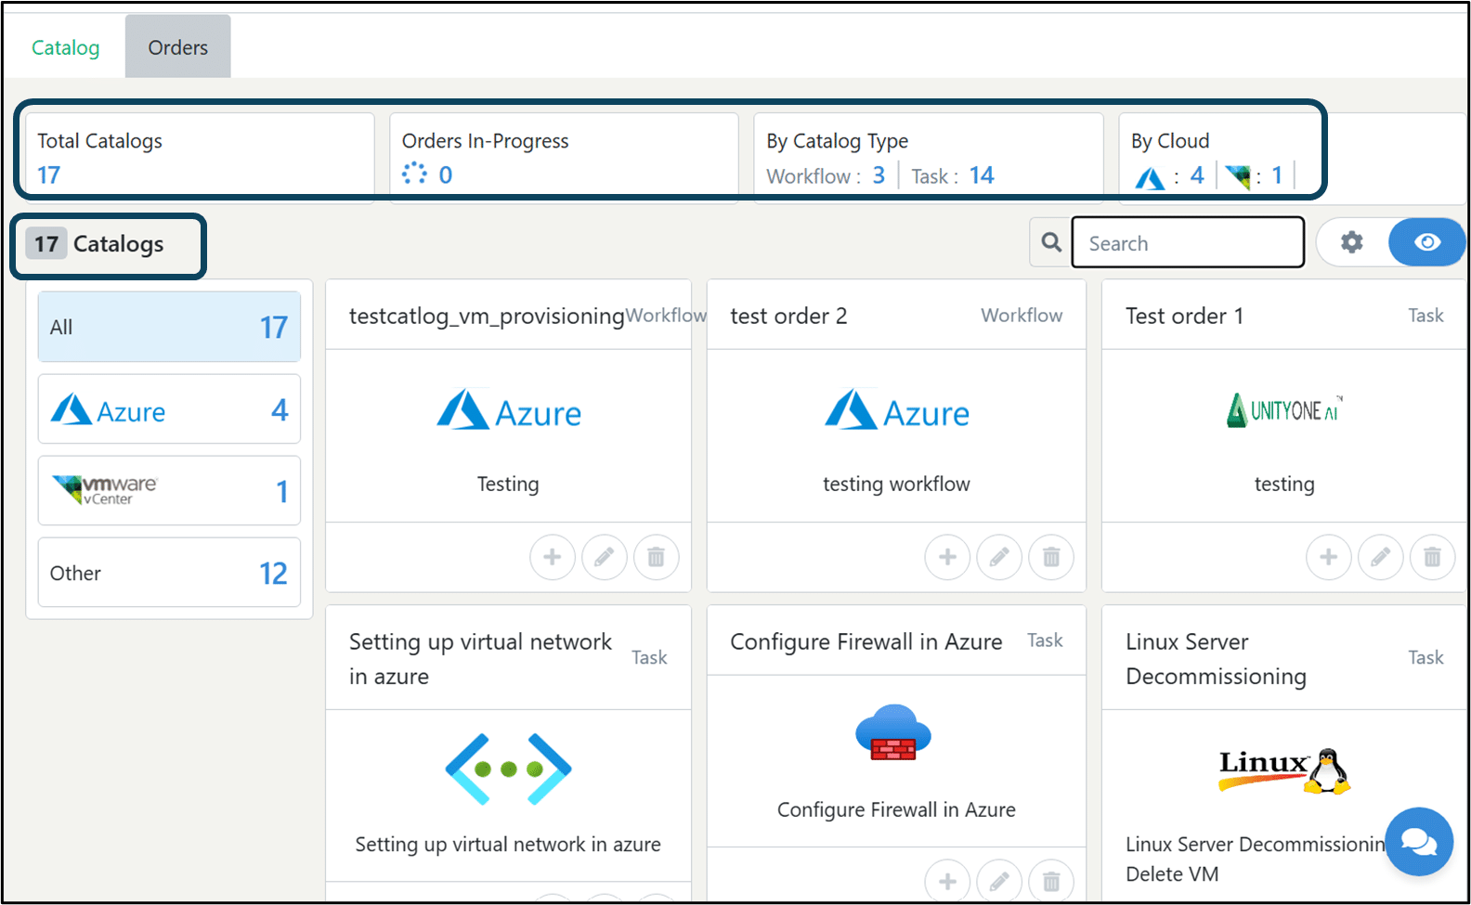1471x905 pixels.
Task: Select the All catalogs filter
Action: click(x=169, y=327)
